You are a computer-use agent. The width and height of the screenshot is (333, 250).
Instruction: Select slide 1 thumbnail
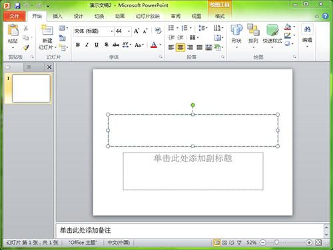tap(31, 89)
